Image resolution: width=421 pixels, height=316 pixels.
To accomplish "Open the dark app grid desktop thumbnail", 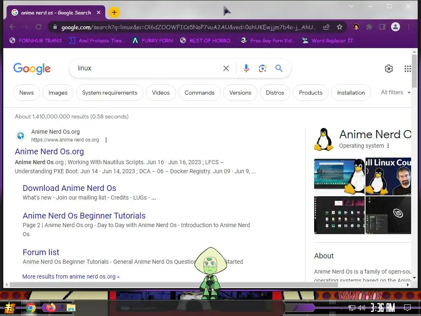I will point(339,215).
